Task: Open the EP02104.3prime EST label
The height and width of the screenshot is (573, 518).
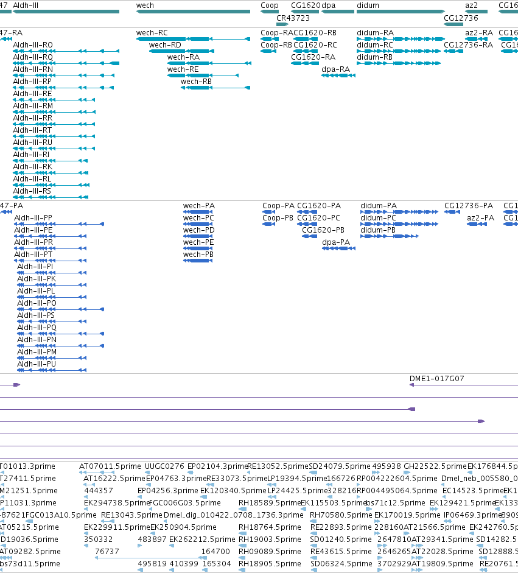Action: [x=218, y=466]
